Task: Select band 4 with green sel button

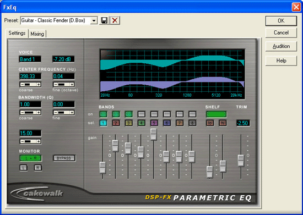Action: click(141, 123)
